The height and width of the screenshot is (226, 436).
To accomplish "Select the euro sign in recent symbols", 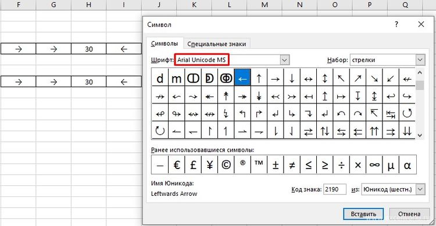I will click(x=177, y=165).
